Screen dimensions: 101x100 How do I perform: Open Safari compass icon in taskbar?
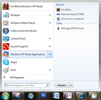[x=31, y=96]
